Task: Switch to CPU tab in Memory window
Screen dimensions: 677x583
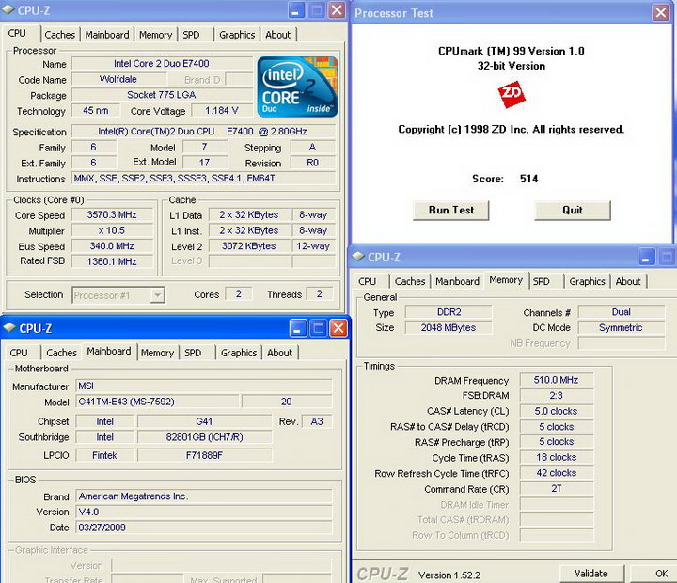Action: click(x=367, y=281)
